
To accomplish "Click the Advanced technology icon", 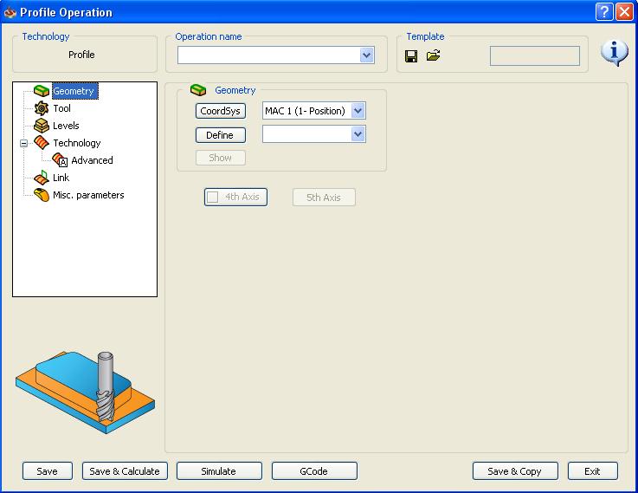I will 60,160.
